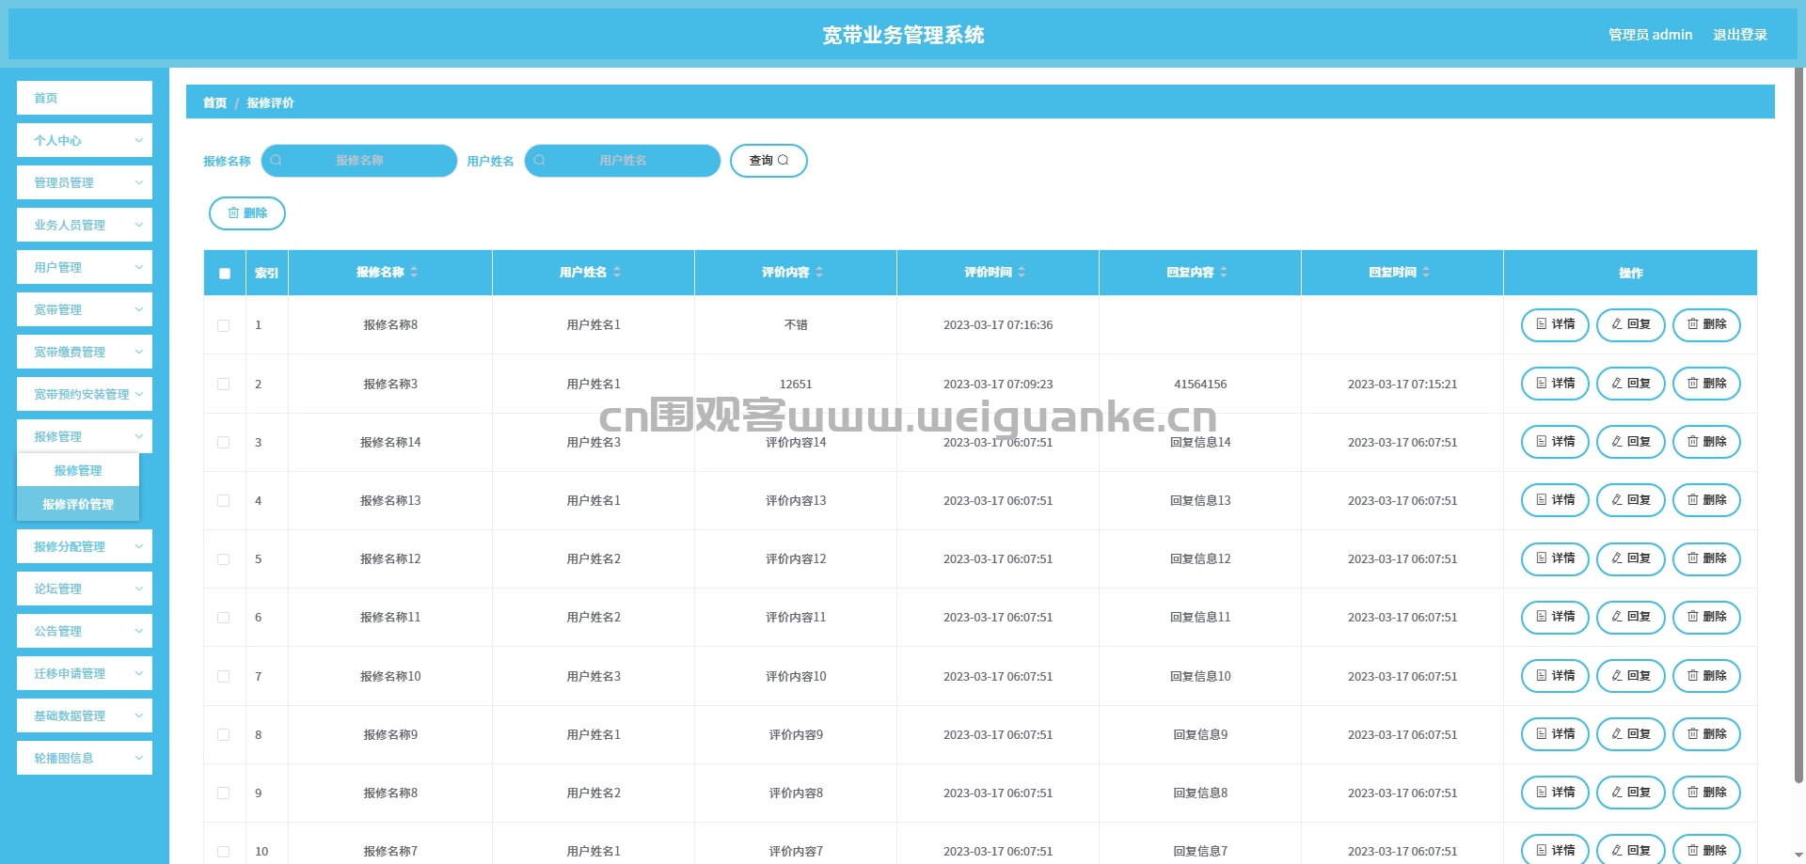The image size is (1806, 864).
Task: Open the 论坛管理 sidebar menu
Action: point(85,589)
